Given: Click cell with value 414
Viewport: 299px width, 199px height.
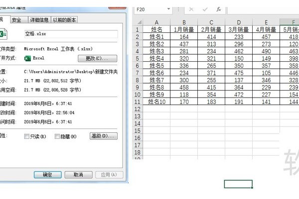Looking at the screenshot, I should point(211,36).
